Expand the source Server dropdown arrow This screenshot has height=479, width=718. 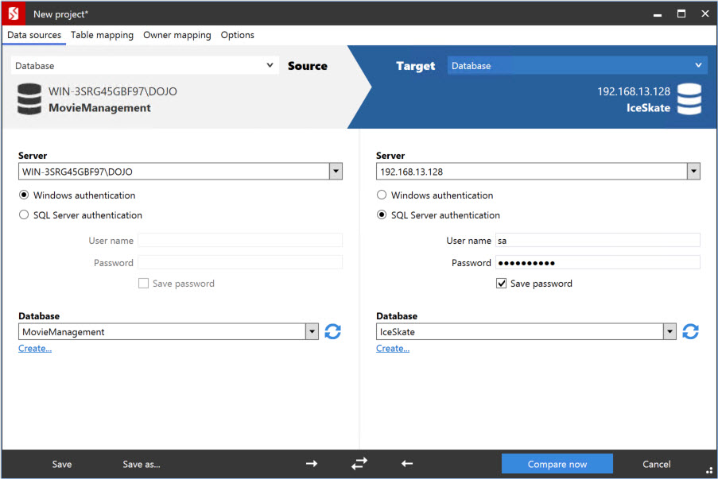pyautogui.click(x=336, y=172)
